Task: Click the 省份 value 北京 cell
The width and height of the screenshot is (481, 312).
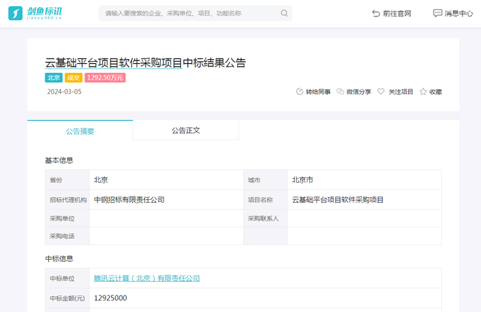Action: tap(166, 180)
